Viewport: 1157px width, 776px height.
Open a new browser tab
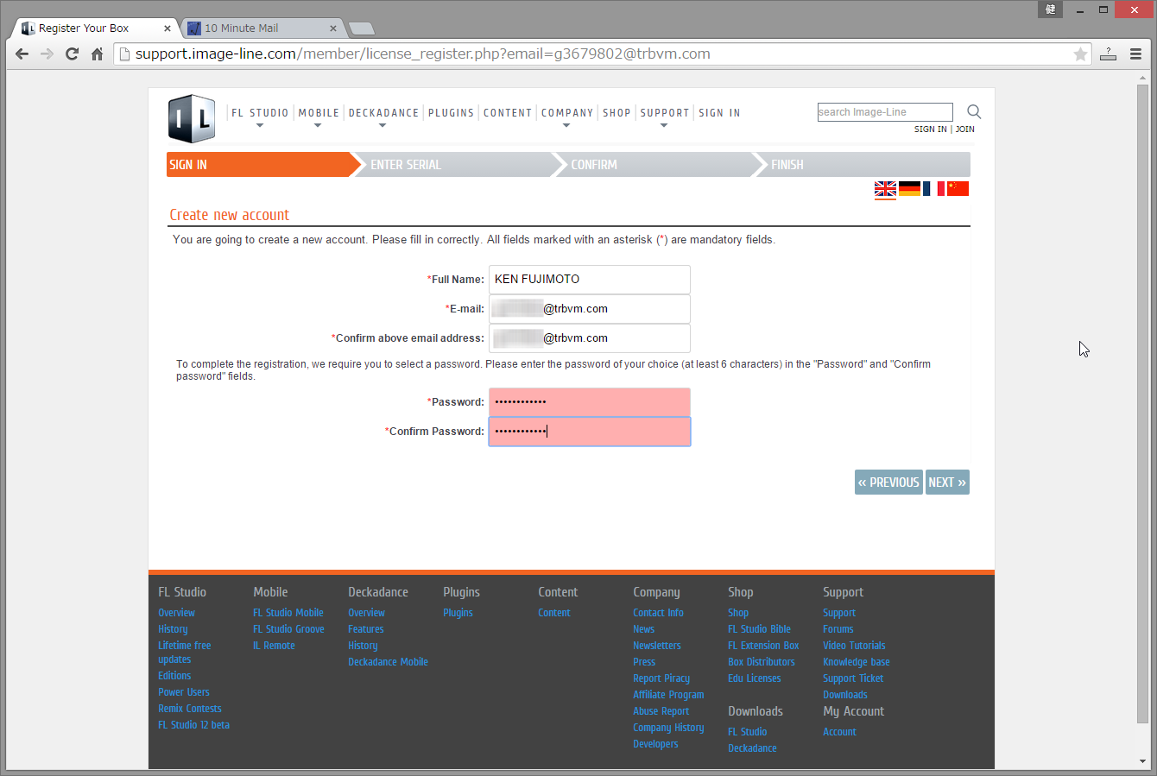coord(361,28)
